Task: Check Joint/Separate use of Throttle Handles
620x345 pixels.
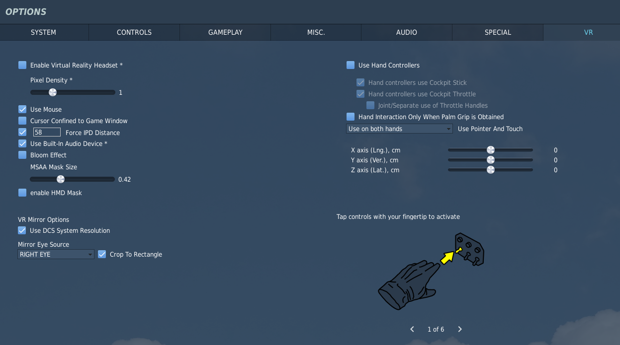Action: point(370,105)
